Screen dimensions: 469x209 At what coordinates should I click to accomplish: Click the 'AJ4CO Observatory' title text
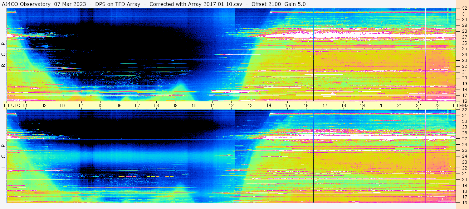click(x=26, y=4)
